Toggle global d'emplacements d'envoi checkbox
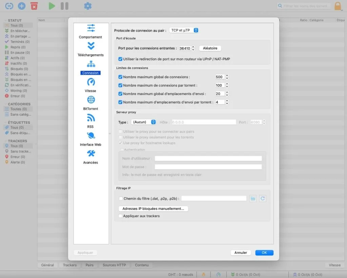 pos(120,94)
